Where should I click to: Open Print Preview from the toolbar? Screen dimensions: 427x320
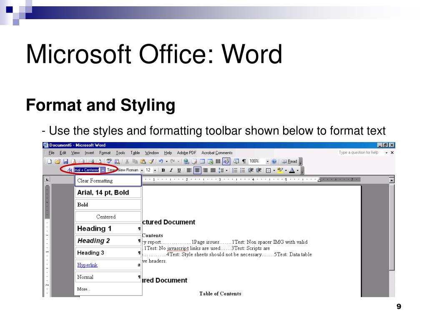(x=99, y=161)
